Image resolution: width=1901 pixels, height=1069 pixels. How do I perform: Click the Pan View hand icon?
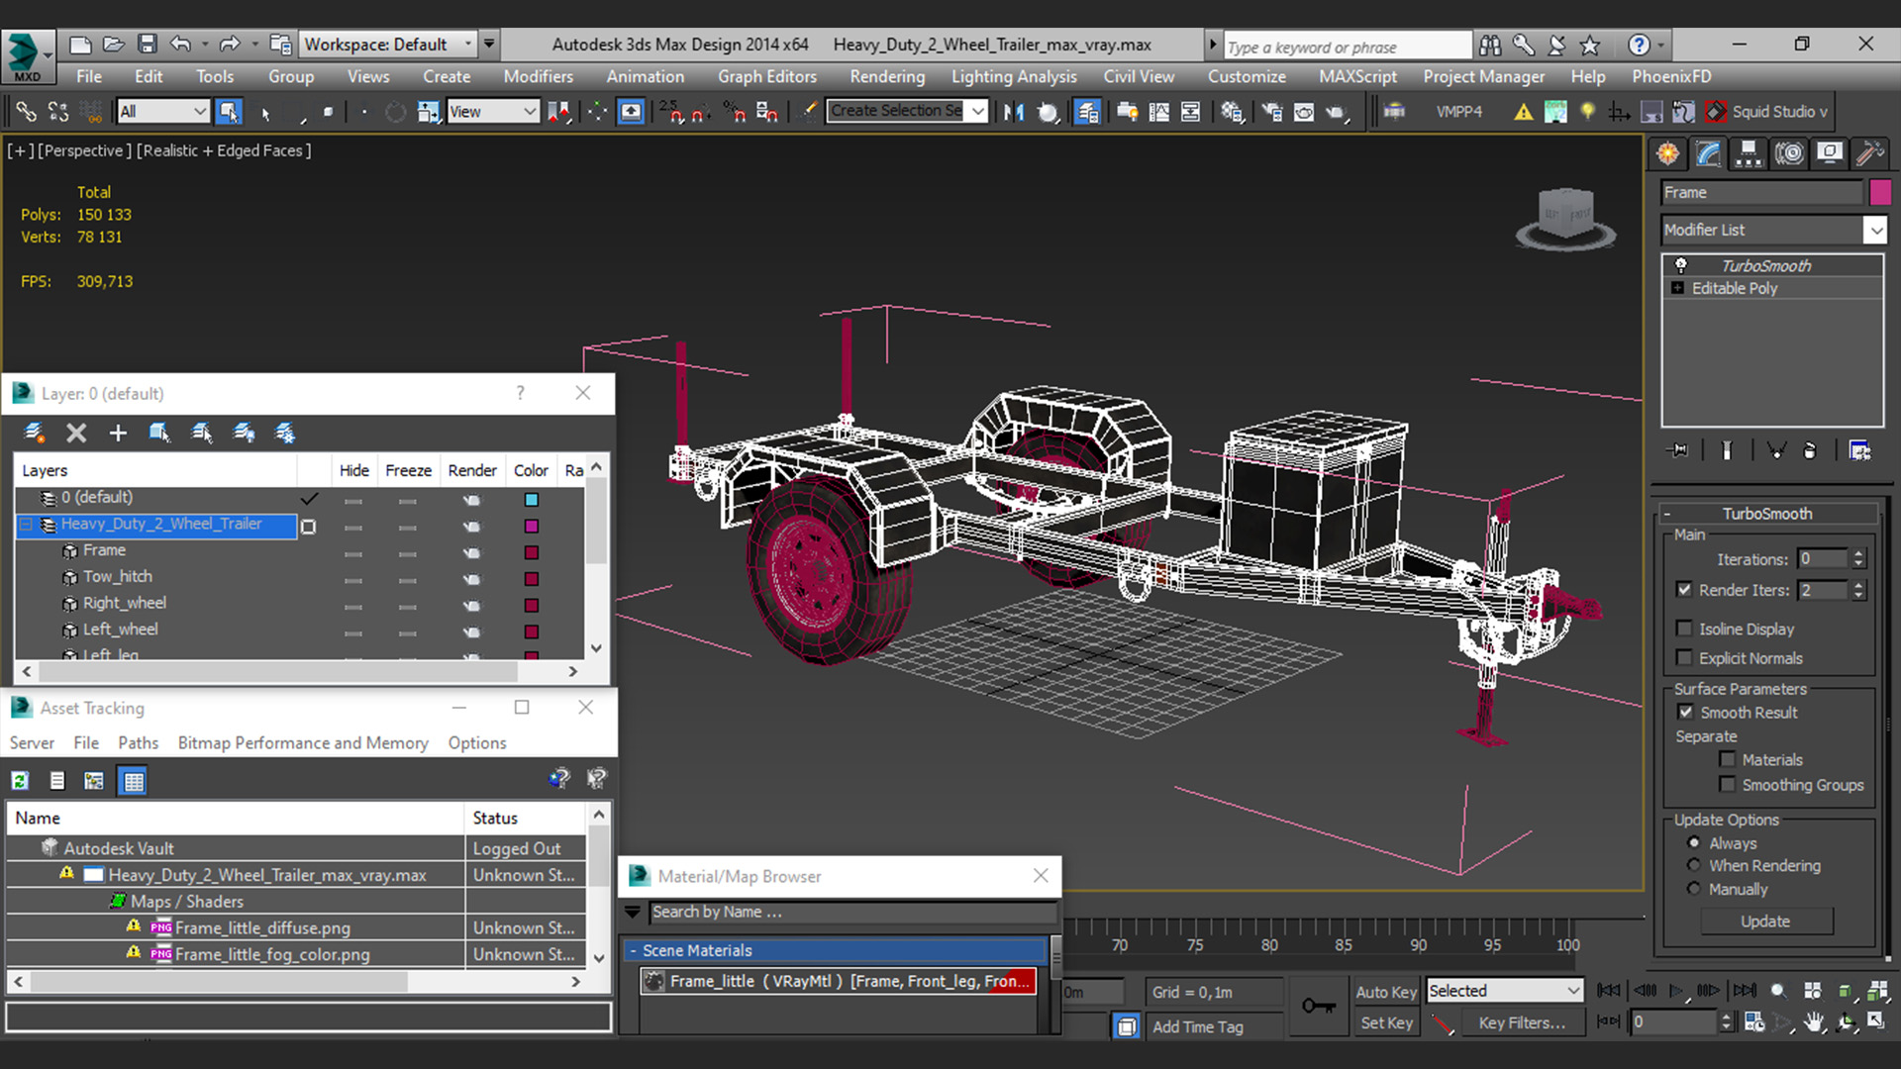pyautogui.click(x=1814, y=1022)
